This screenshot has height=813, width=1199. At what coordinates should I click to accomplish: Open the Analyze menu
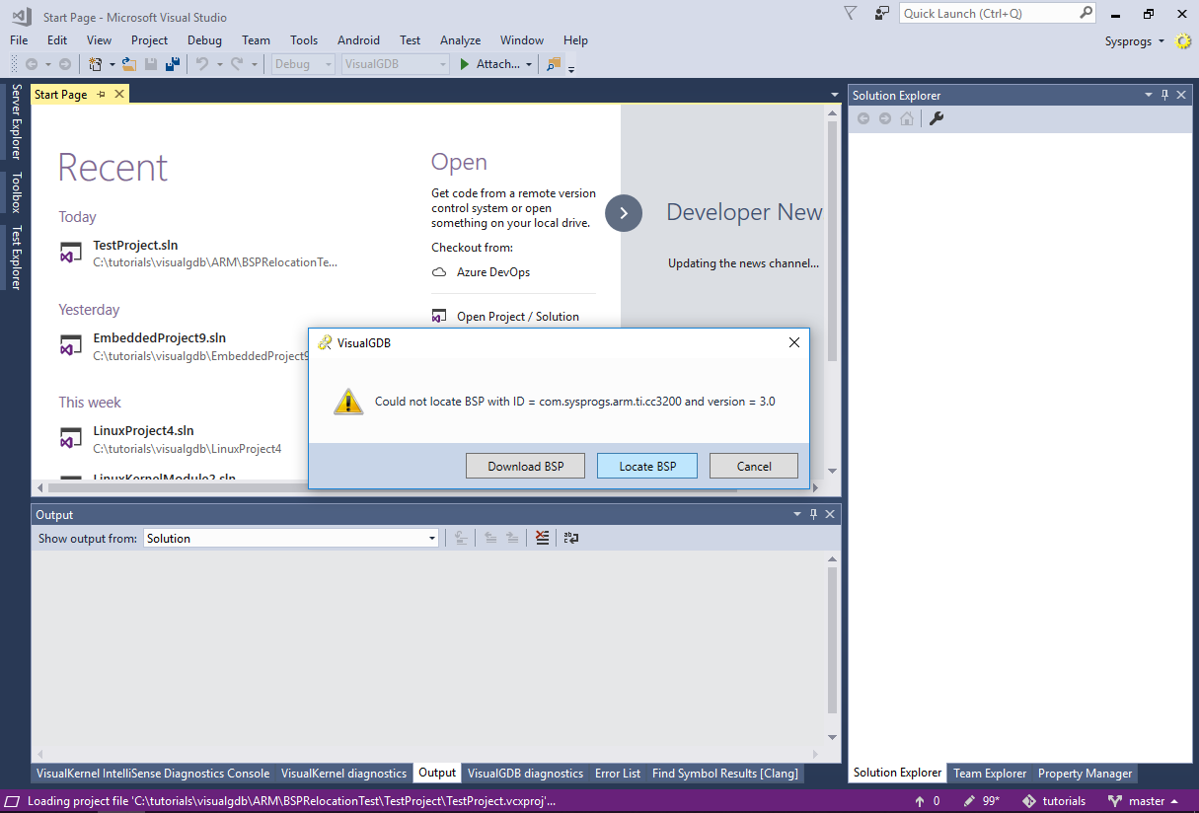460,40
